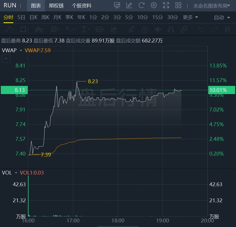236x227 pixels.
Task: Select the 日K timeframe
Action: [33, 17]
